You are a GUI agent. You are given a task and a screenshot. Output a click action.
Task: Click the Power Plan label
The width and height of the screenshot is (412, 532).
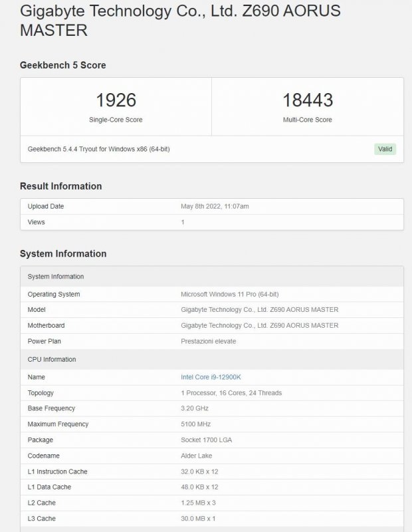pos(45,341)
